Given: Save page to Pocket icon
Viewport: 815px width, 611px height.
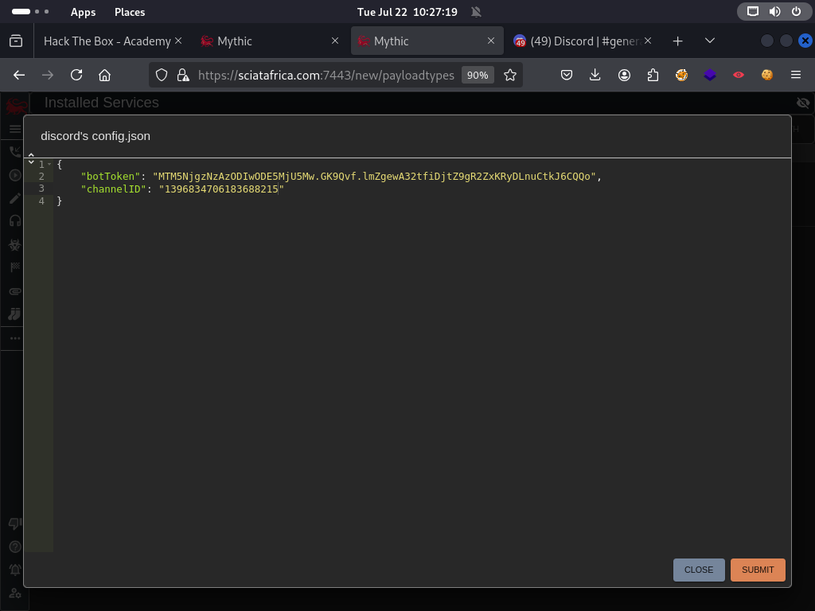Looking at the screenshot, I should [567, 75].
